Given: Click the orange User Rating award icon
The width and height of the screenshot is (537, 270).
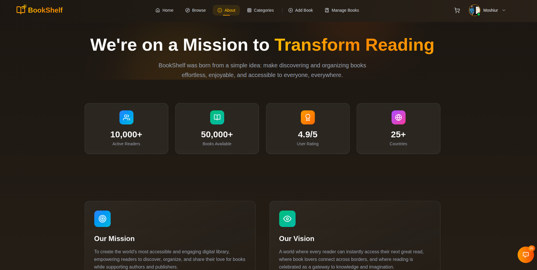Looking at the screenshot, I should pos(308,118).
